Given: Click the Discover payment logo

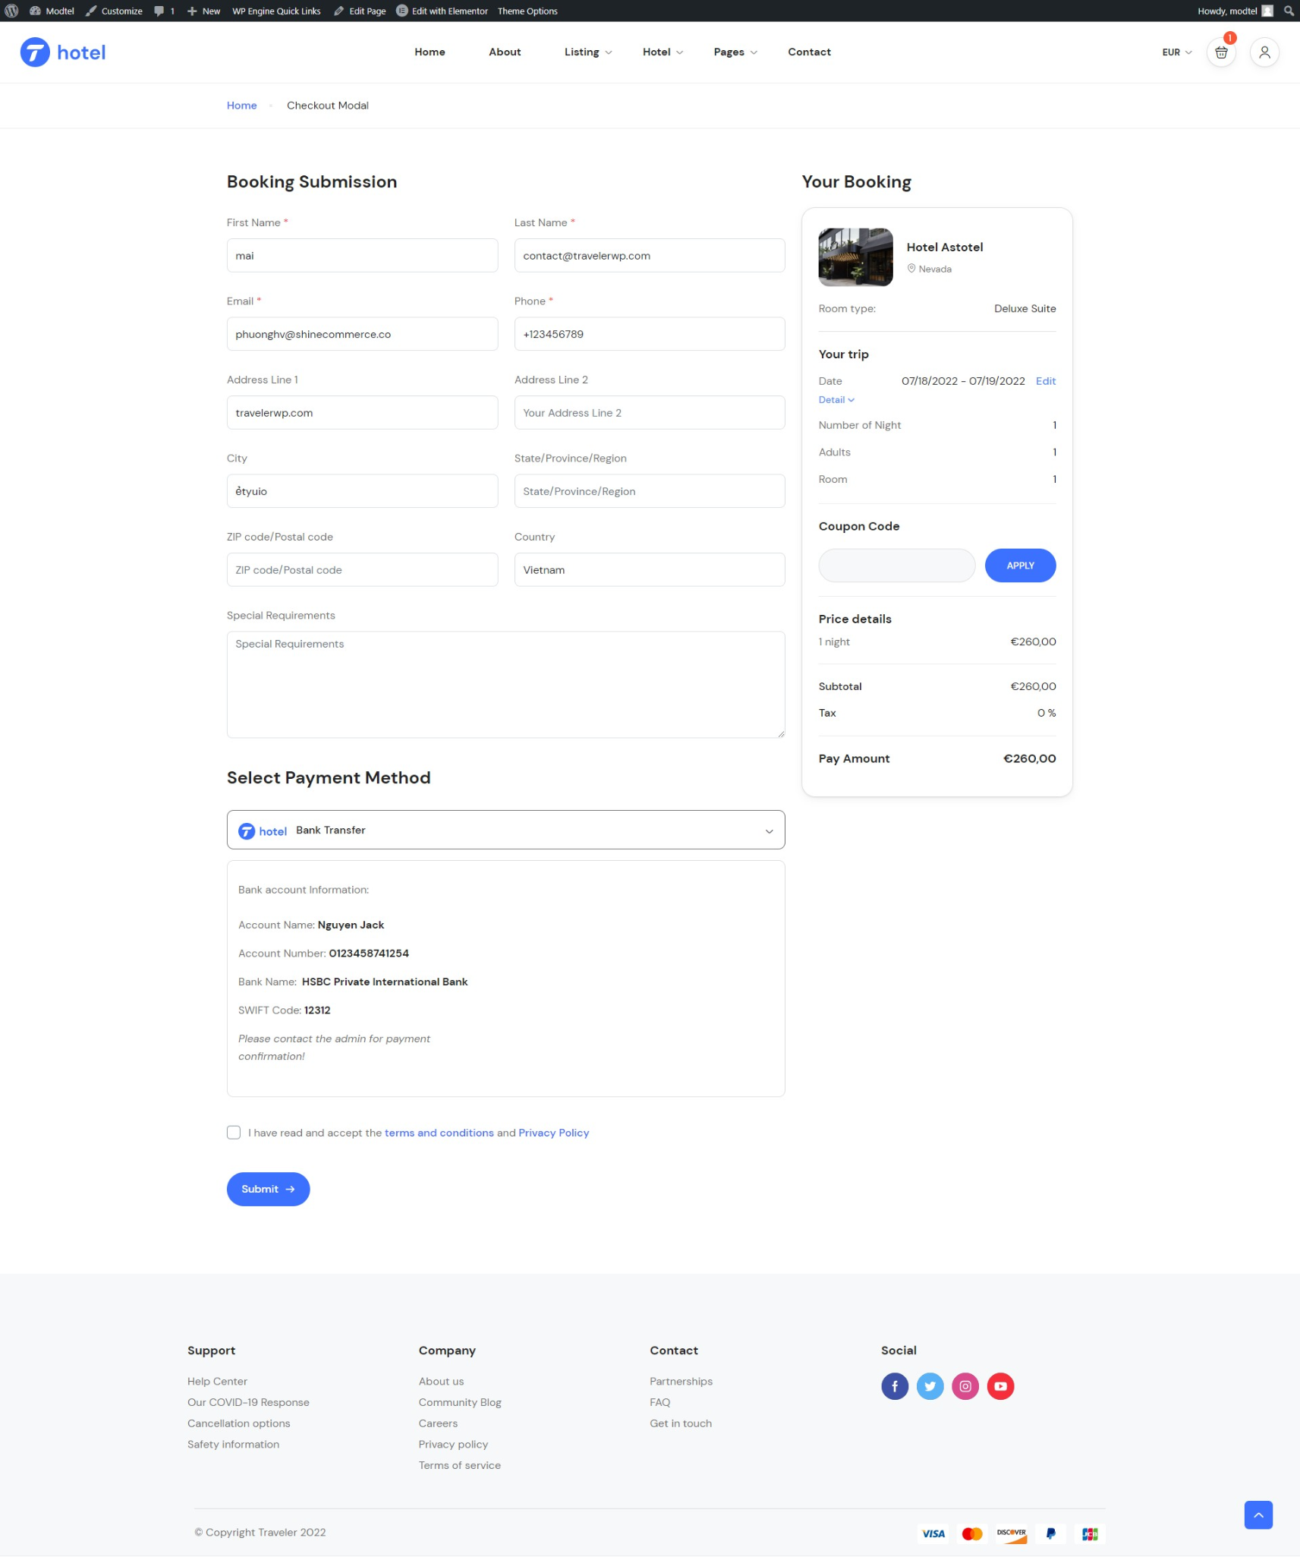Looking at the screenshot, I should (1011, 1533).
